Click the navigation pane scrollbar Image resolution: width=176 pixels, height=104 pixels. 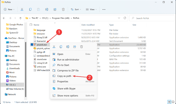coord(26,69)
